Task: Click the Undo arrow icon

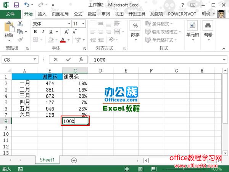Action: point(27,5)
